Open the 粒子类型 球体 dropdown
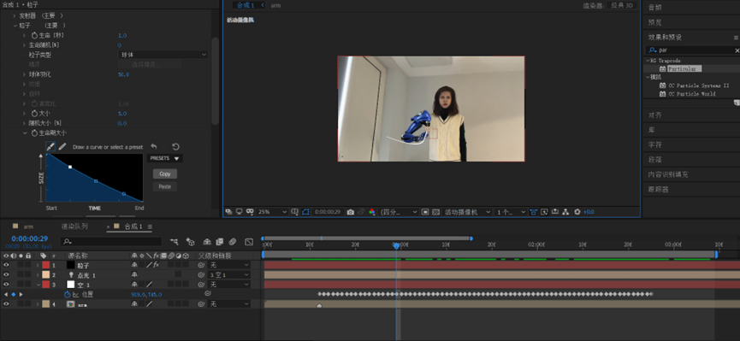 [163, 55]
